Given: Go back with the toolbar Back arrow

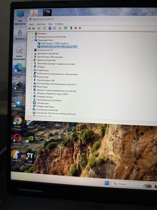Looking at the screenshot, I should (30, 28).
